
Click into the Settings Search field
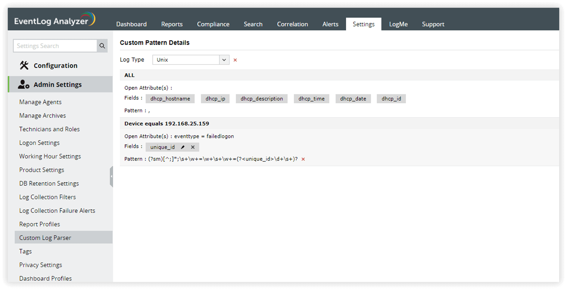tap(55, 46)
